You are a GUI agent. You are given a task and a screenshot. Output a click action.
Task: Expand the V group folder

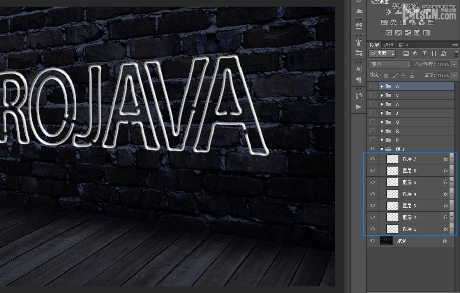tap(382, 95)
